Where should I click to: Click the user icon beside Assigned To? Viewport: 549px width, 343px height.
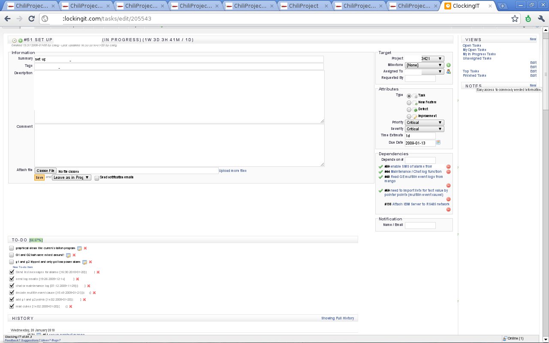tap(449, 72)
